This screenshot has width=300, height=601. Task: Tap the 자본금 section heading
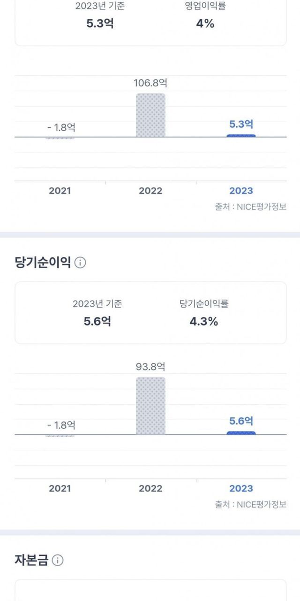[31, 560]
